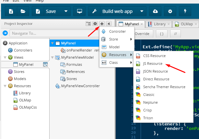Collapse the highlighted MyPanel component node

[x=52, y=43]
